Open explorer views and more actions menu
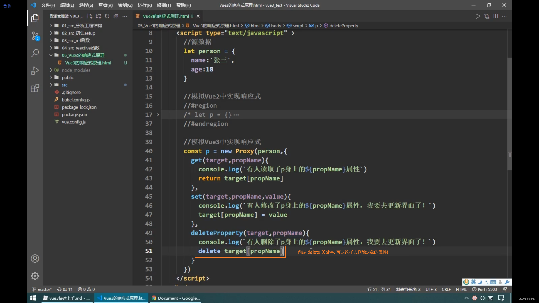Image resolution: width=539 pixels, height=303 pixels. tap(125, 16)
